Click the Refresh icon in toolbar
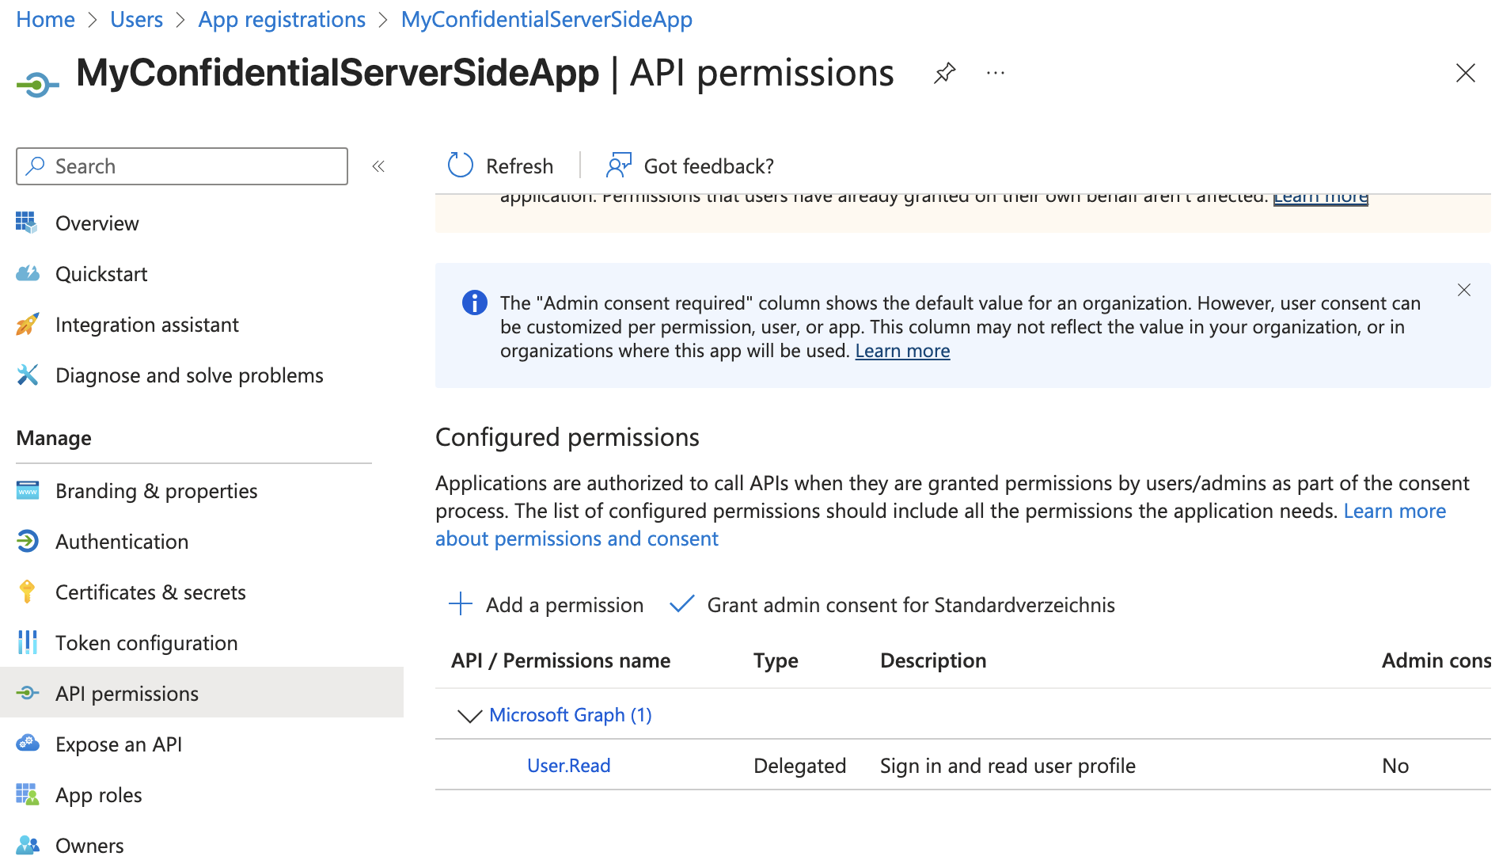Image resolution: width=1499 pixels, height=860 pixels. (460, 166)
